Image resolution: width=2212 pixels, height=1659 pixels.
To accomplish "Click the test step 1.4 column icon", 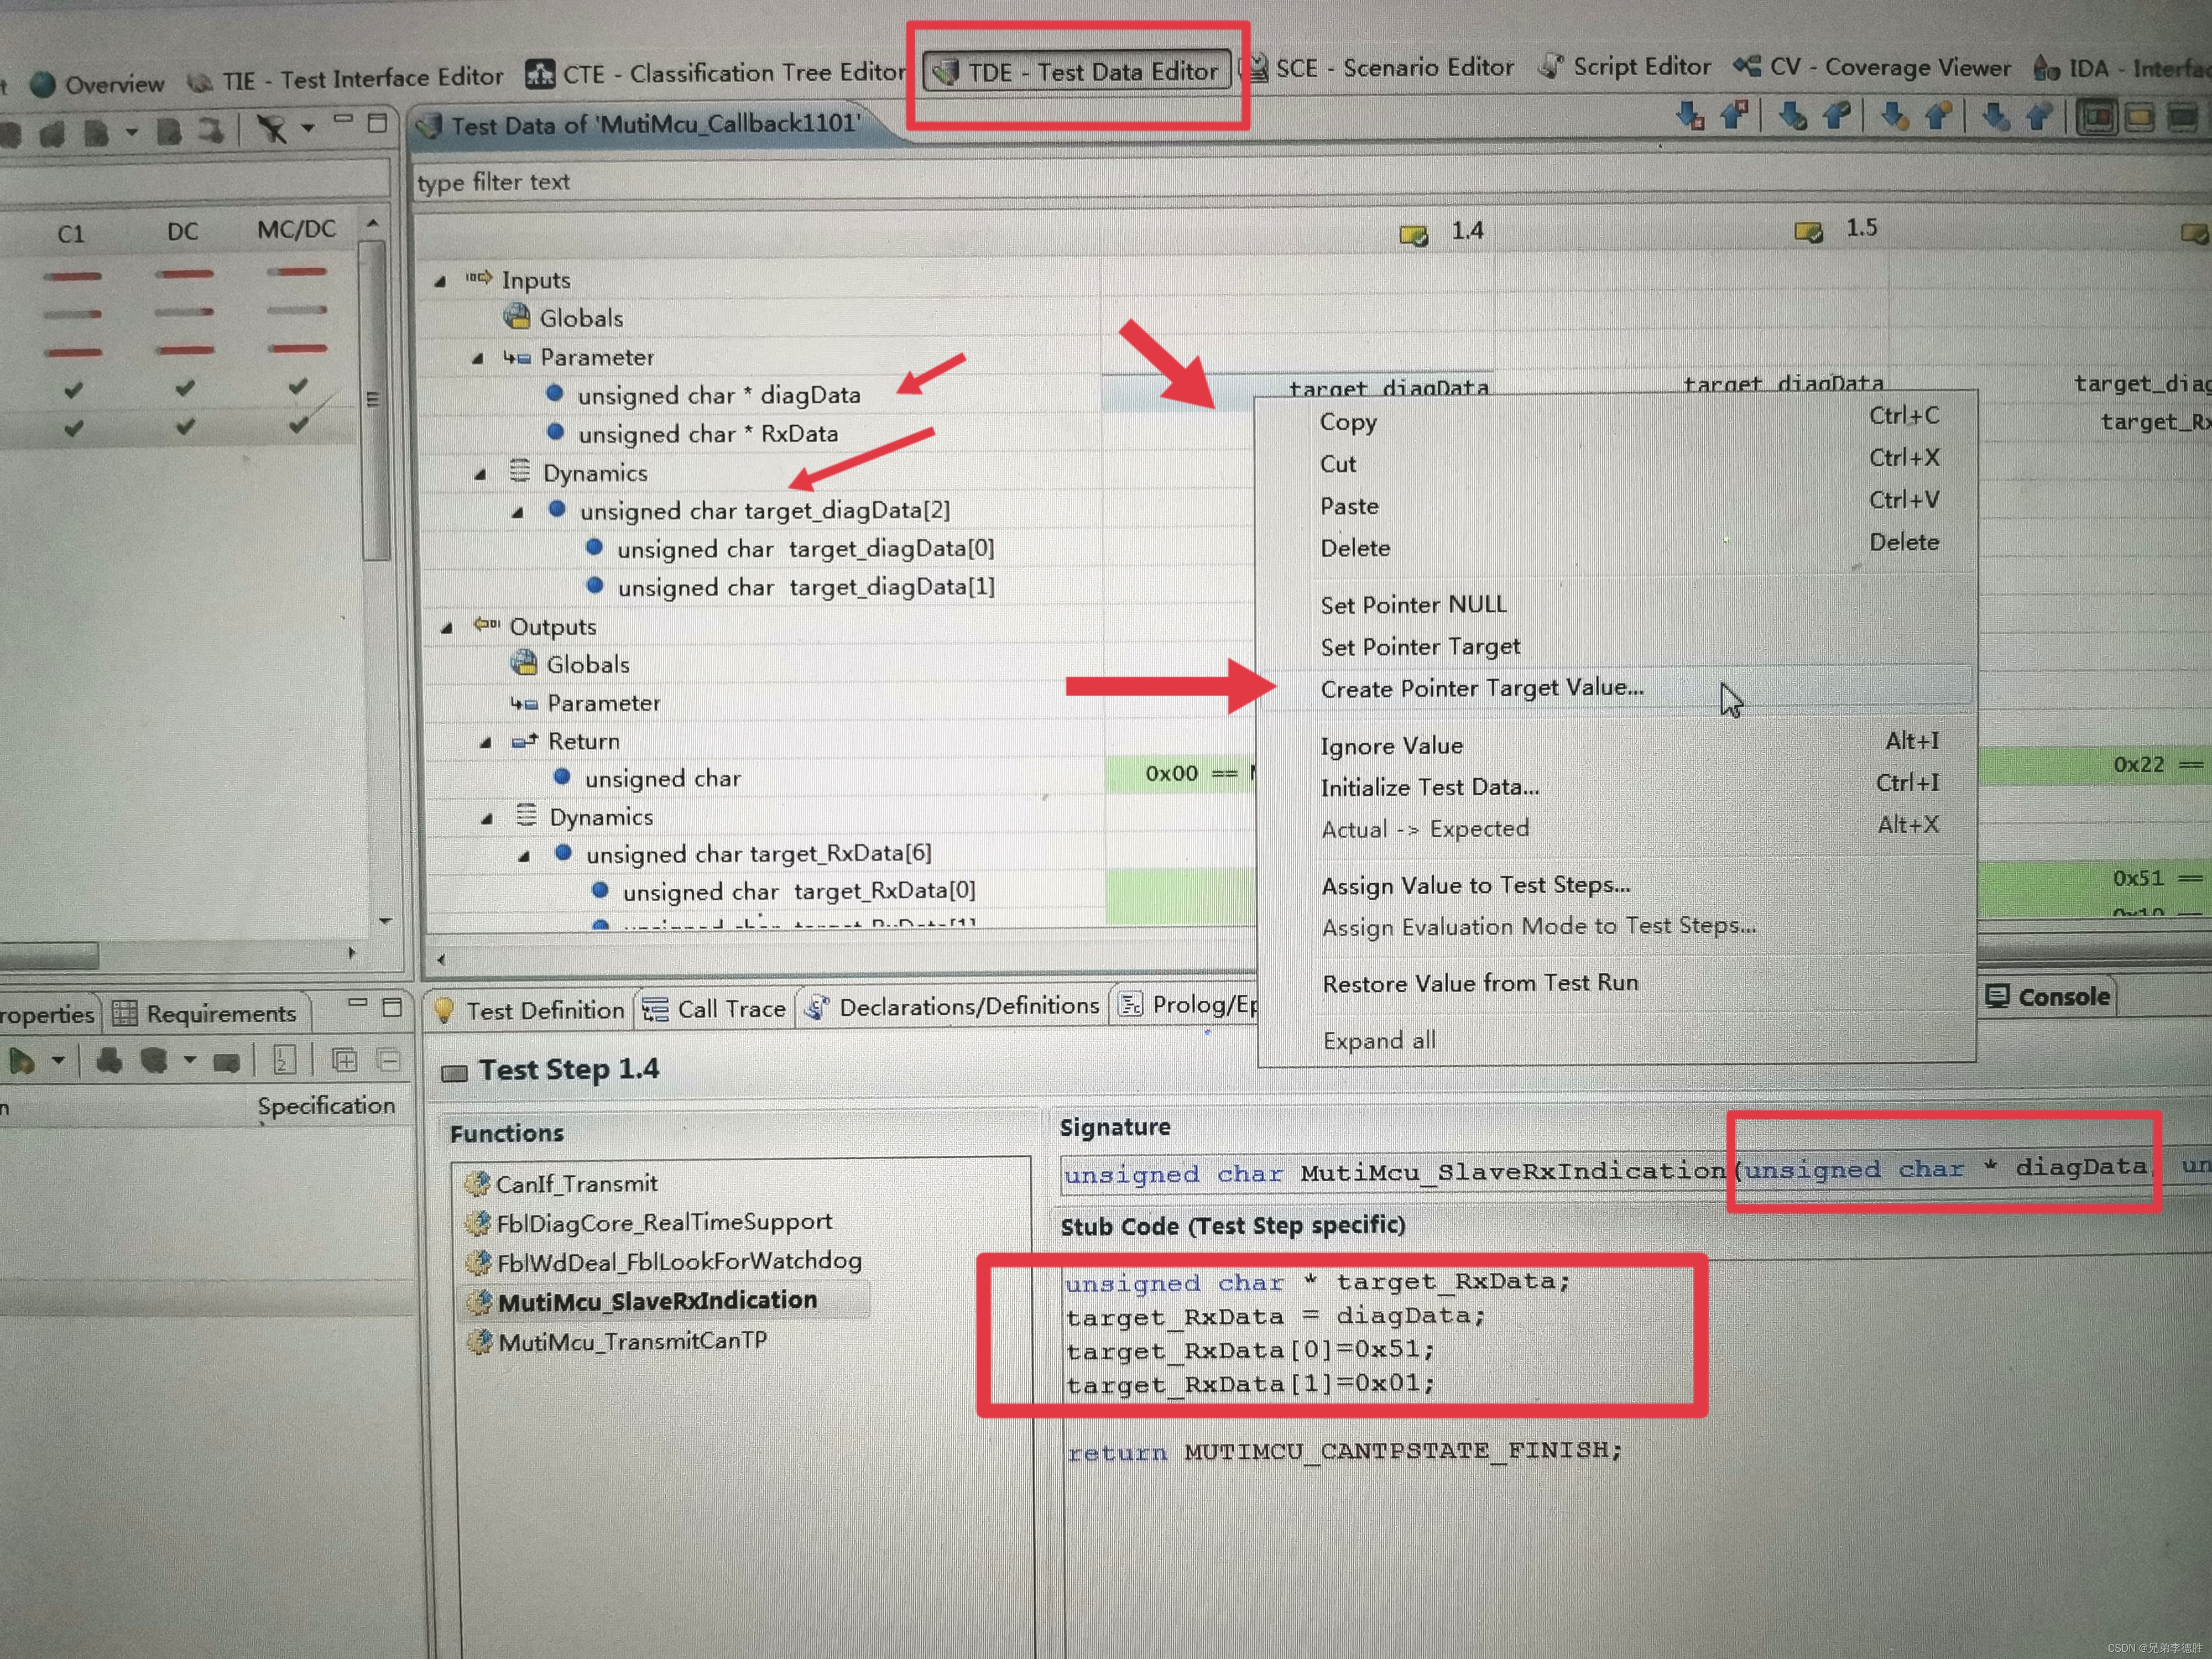I will coord(1413,236).
